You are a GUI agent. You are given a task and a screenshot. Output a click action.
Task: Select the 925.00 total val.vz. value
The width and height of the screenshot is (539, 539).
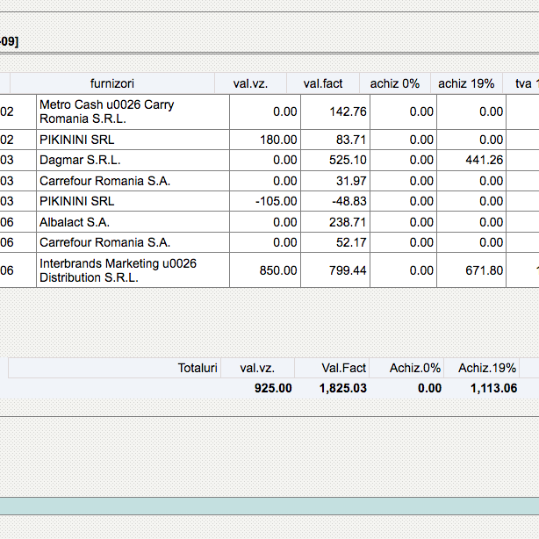pos(273,388)
